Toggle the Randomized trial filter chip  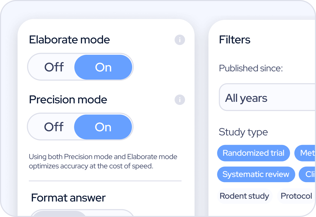click(x=253, y=153)
